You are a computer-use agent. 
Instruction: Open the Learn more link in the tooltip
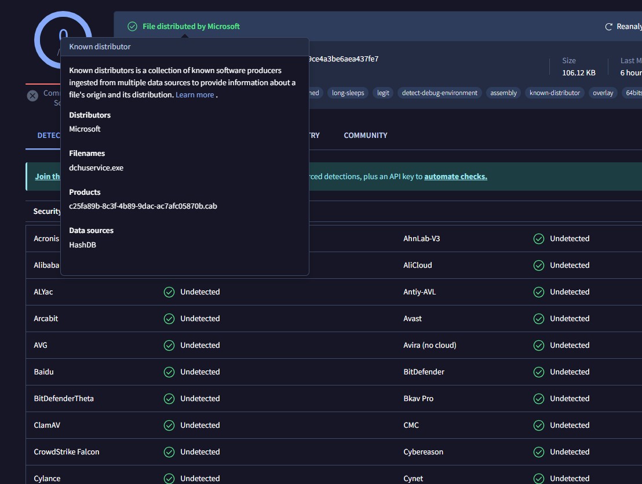(195, 95)
